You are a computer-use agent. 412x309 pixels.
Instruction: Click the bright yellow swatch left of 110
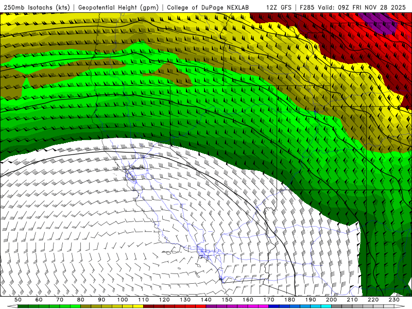pos(138,306)
